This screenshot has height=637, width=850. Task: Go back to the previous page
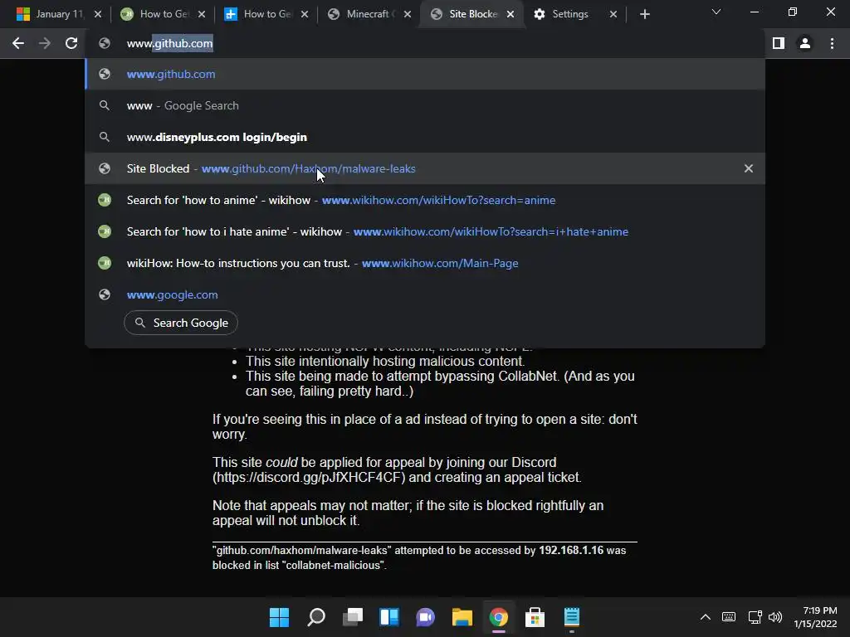click(18, 43)
